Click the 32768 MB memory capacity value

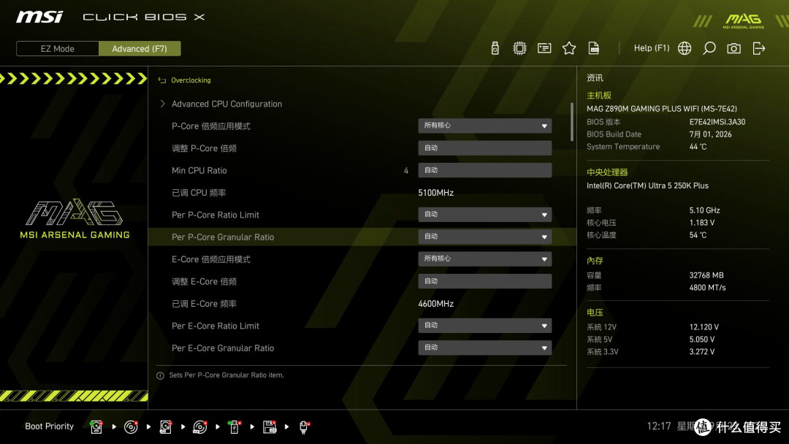[706, 275]
